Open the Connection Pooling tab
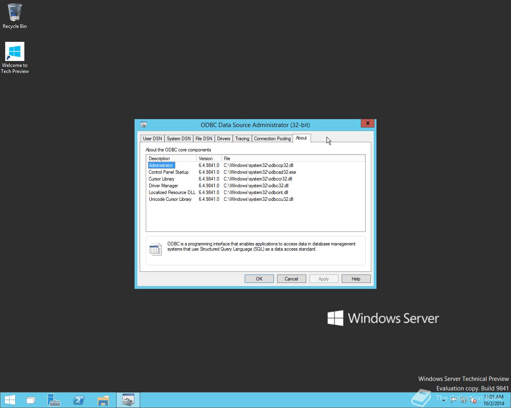Image resolution: width=511 pixels, height=408 pixels. coord(272,139)
